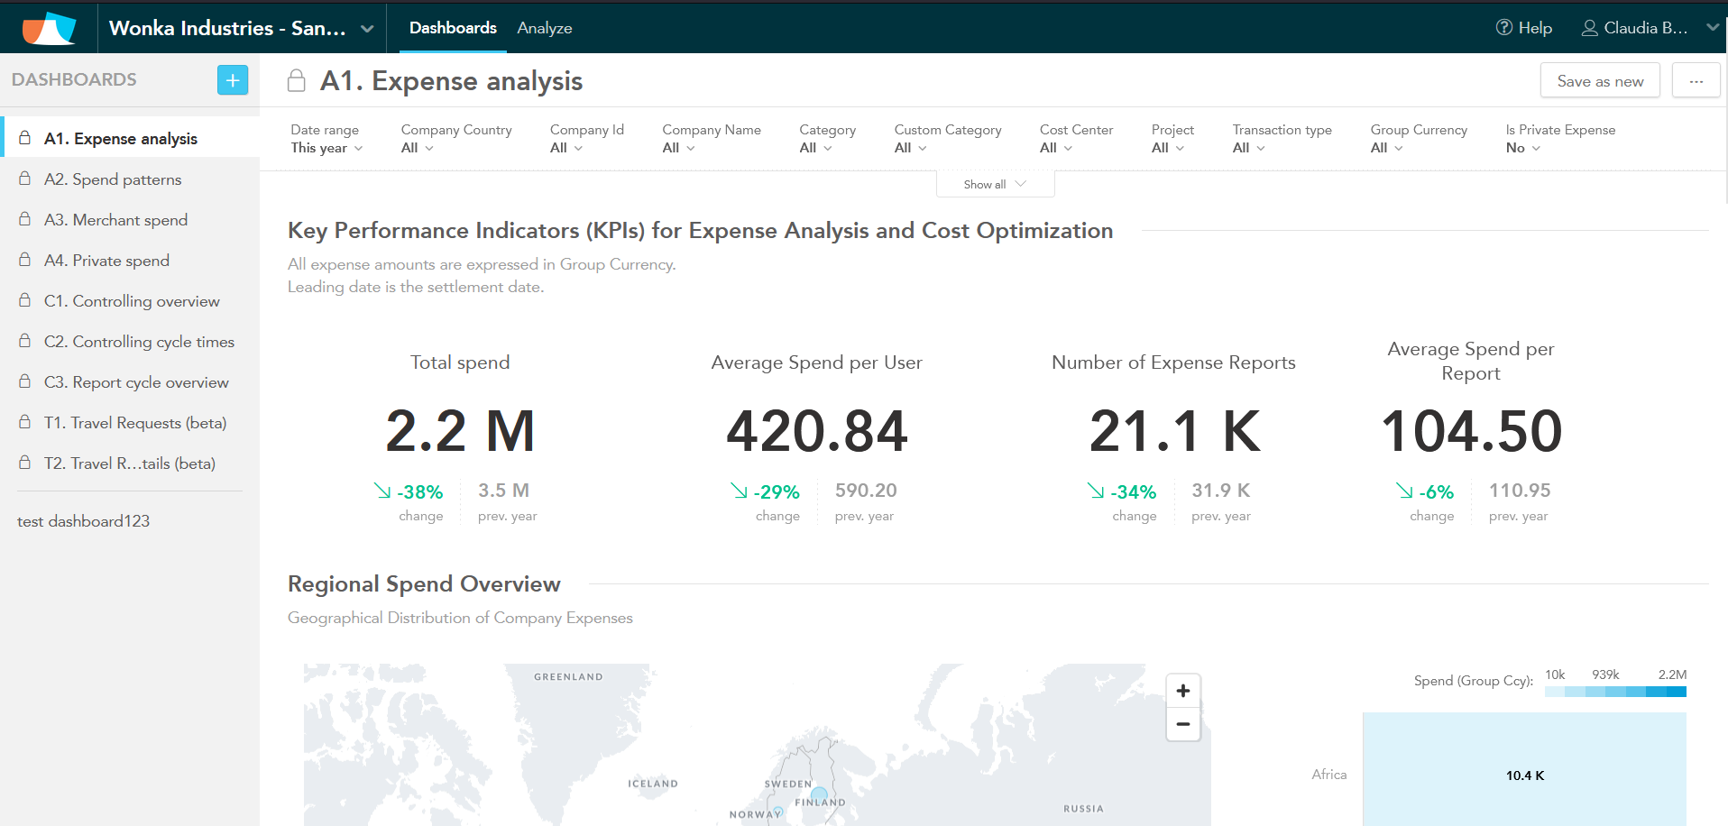Zoom out on the map

[1182, 724]
